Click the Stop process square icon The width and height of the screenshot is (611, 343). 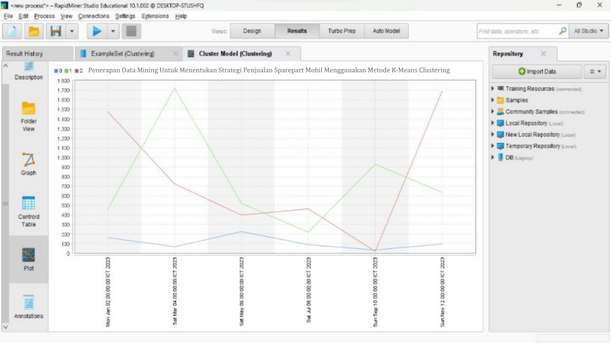[131, 31]
